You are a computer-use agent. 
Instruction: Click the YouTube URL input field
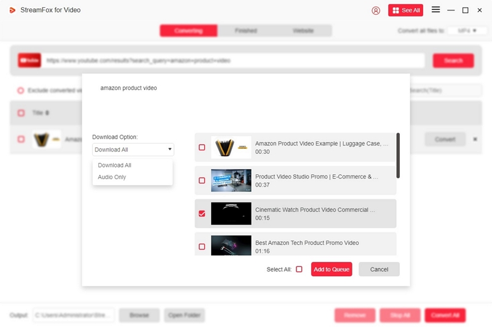[234, 60]
